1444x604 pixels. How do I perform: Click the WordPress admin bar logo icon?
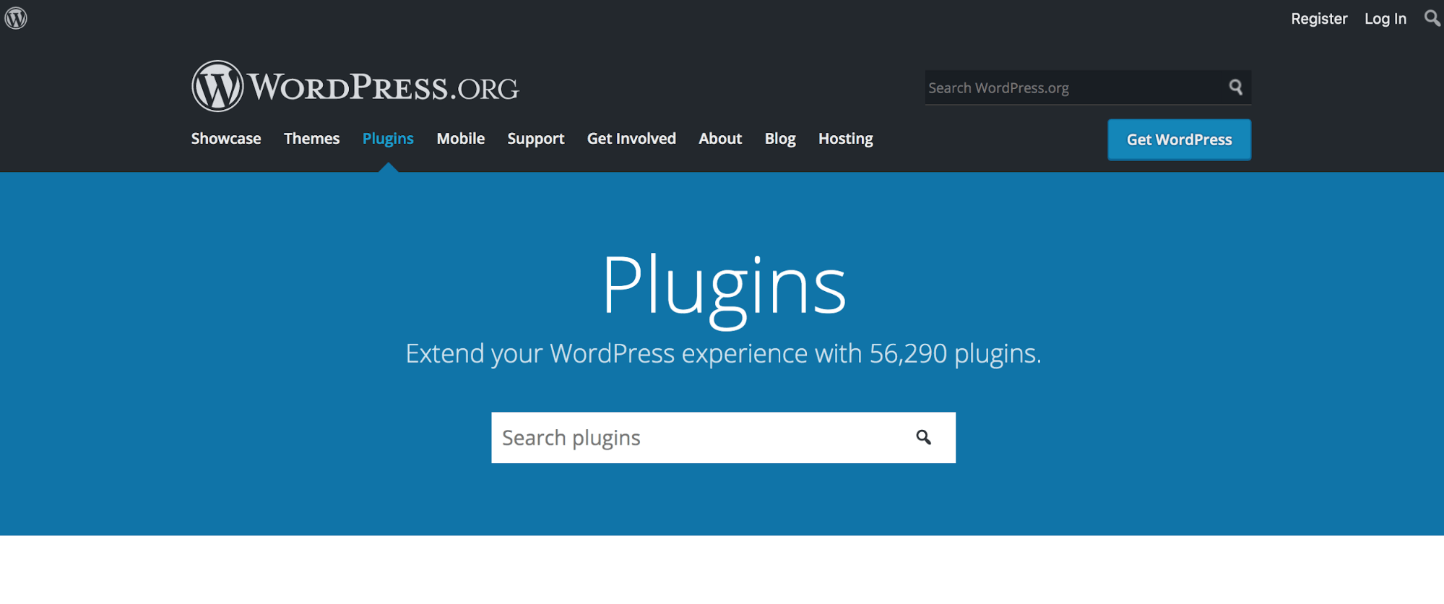(16, 18)
